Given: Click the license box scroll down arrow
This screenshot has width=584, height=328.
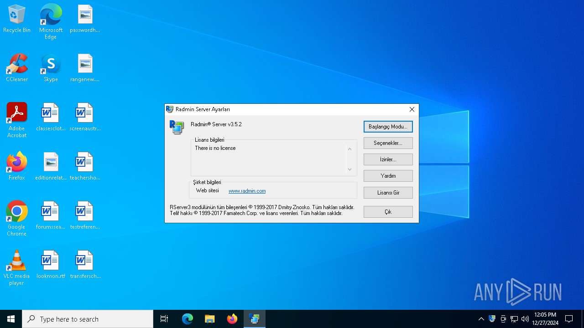Looking at the screenshot, I should [x=350, y=169].
